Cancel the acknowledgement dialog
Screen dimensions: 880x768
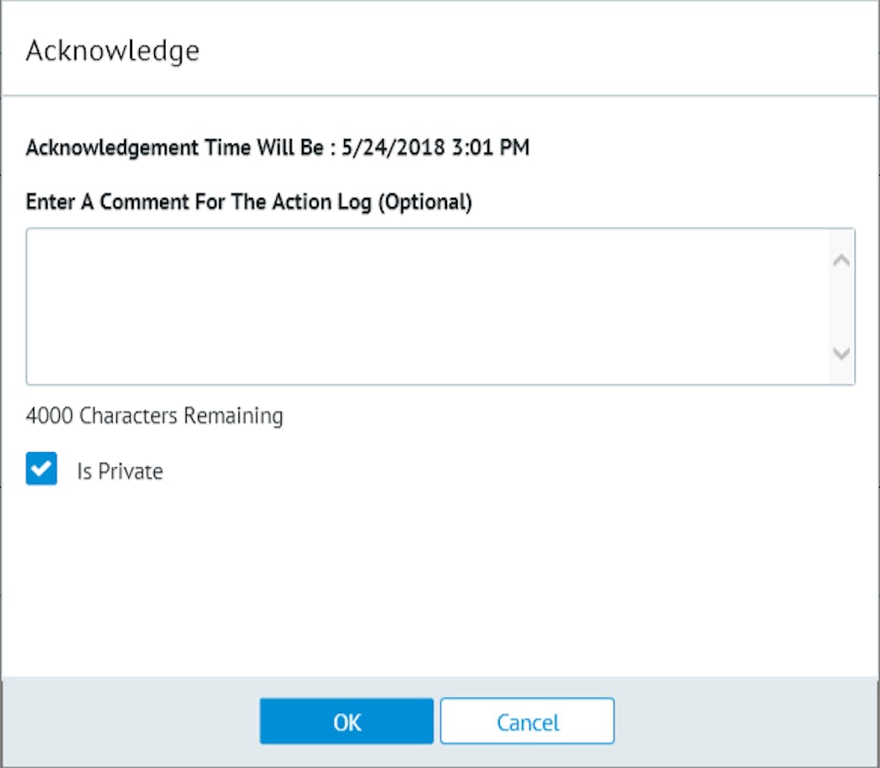point(526,720)
